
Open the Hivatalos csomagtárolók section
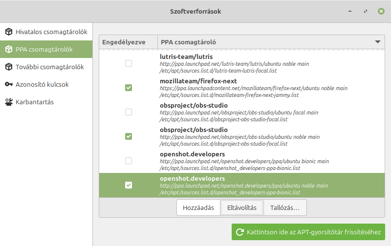click(46, 32)
